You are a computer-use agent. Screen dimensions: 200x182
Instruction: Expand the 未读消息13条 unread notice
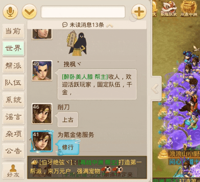[87, 25]
